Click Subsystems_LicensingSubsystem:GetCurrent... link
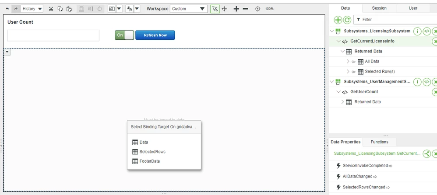This screenshot has width=437, height=195. [x=377, y=153]
